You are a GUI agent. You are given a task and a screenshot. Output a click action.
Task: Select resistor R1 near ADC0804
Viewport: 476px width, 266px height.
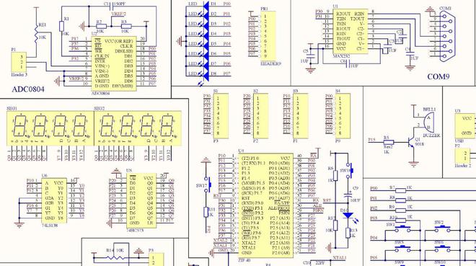coord(61,27)
